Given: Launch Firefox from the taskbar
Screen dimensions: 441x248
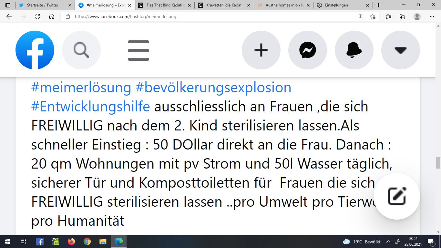Looking at the screenshot, I should [71, 242].
